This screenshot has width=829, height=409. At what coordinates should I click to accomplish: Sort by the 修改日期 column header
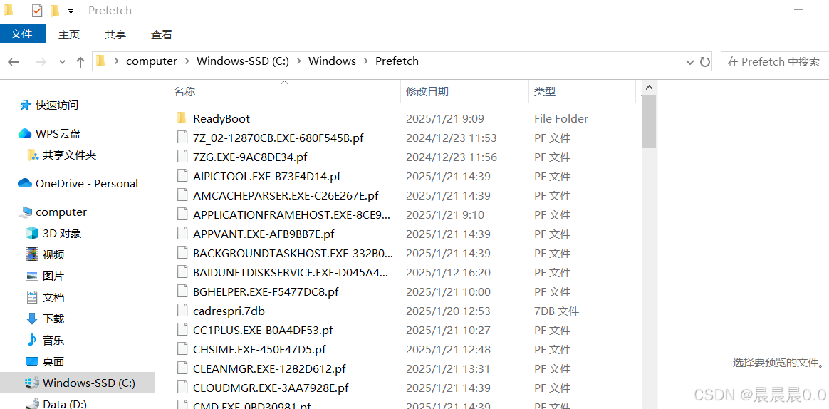(427, 91)
